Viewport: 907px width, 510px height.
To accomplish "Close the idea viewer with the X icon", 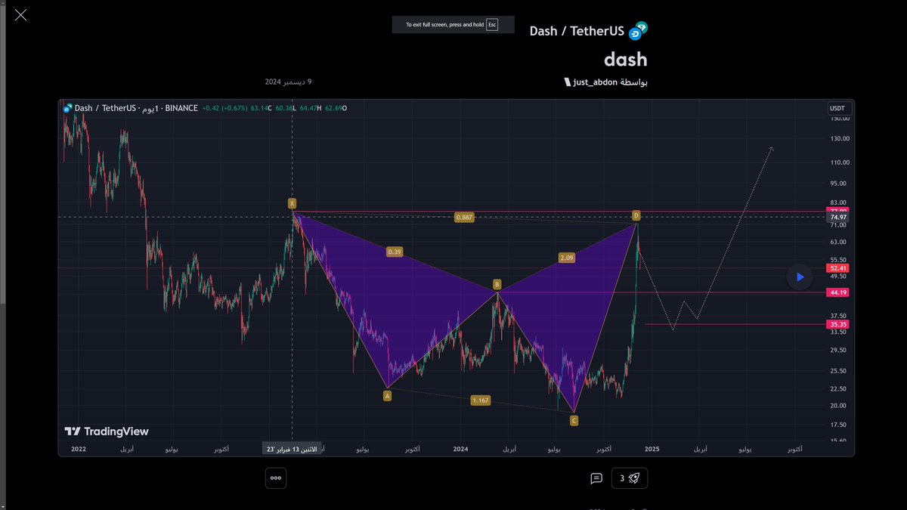I will 21,14.
